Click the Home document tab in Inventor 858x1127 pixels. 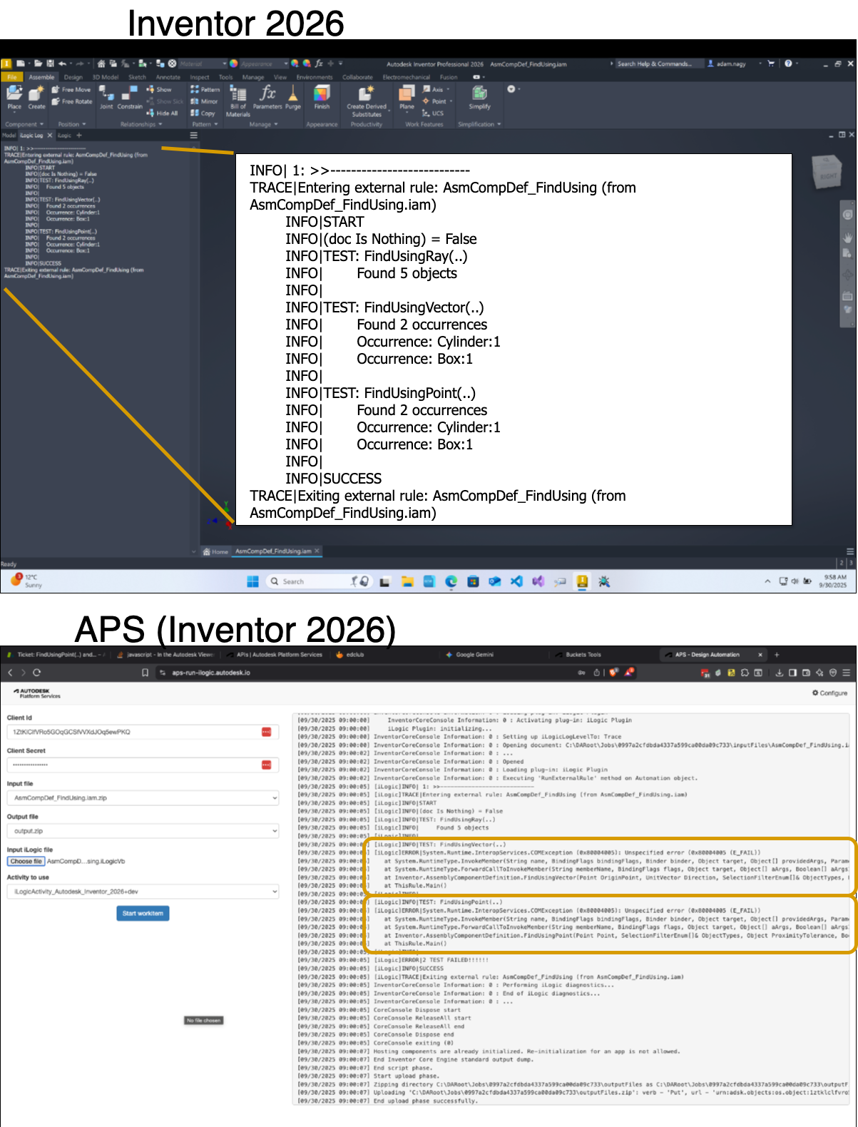[216, 551]
